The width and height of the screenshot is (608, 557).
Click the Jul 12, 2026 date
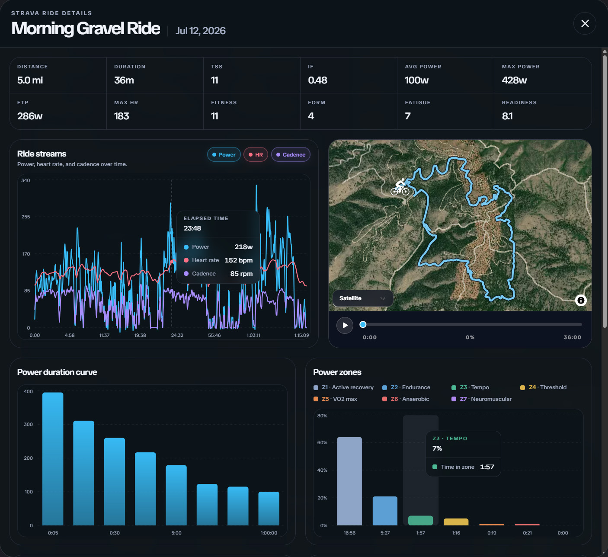point(201,31)
